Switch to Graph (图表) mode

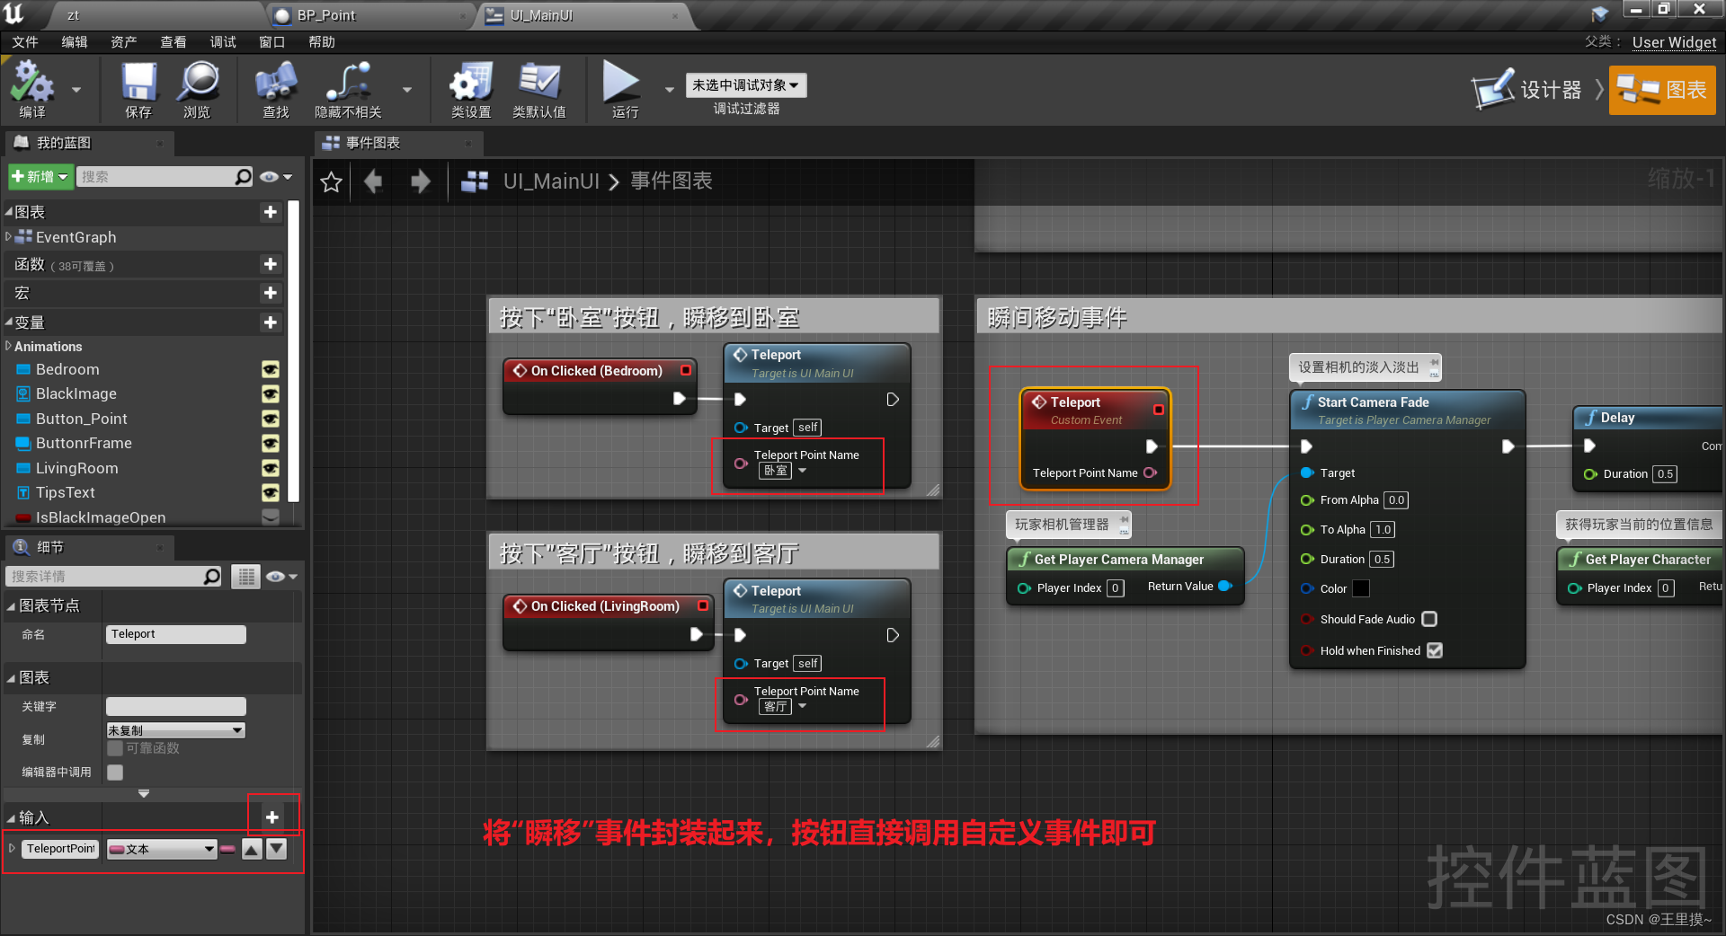[1662, 90]
